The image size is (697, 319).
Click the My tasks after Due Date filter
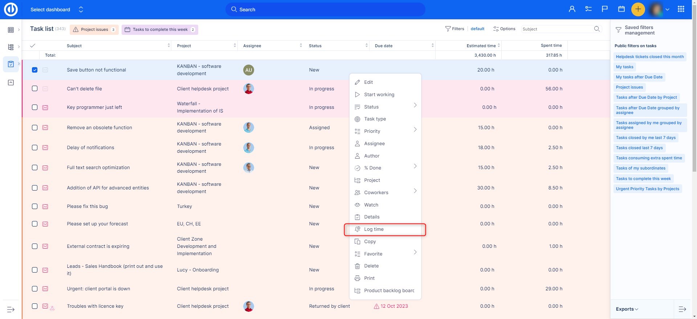[x=639, y=77]
